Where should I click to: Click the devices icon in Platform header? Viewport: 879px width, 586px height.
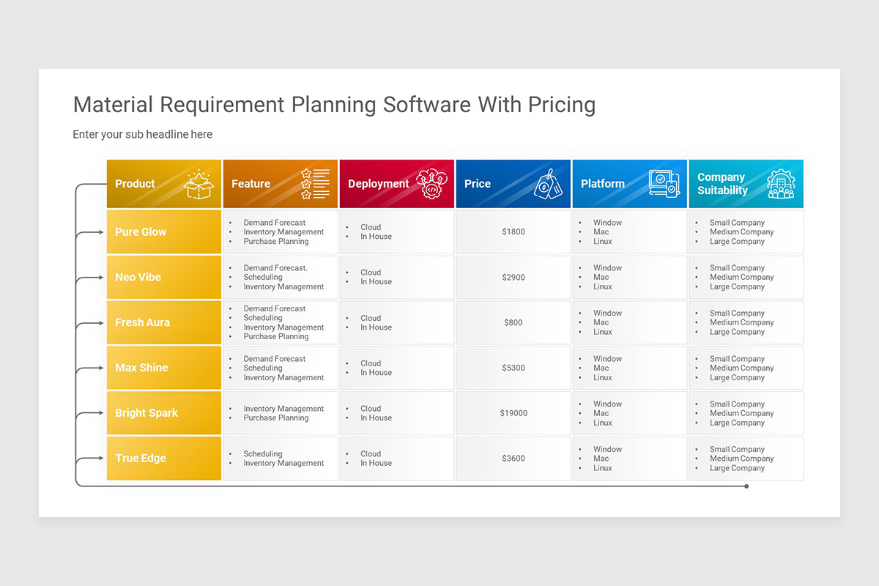(x=664, y=184)
